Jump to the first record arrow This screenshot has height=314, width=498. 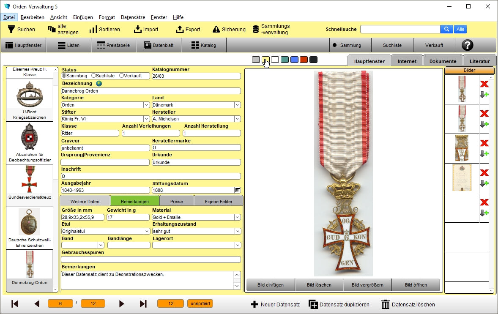coord(15,304)
